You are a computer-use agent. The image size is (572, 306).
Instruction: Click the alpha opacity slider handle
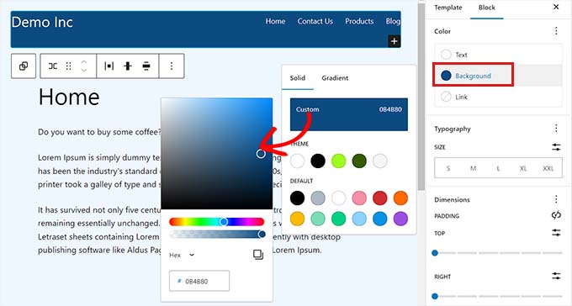point(262,235)
